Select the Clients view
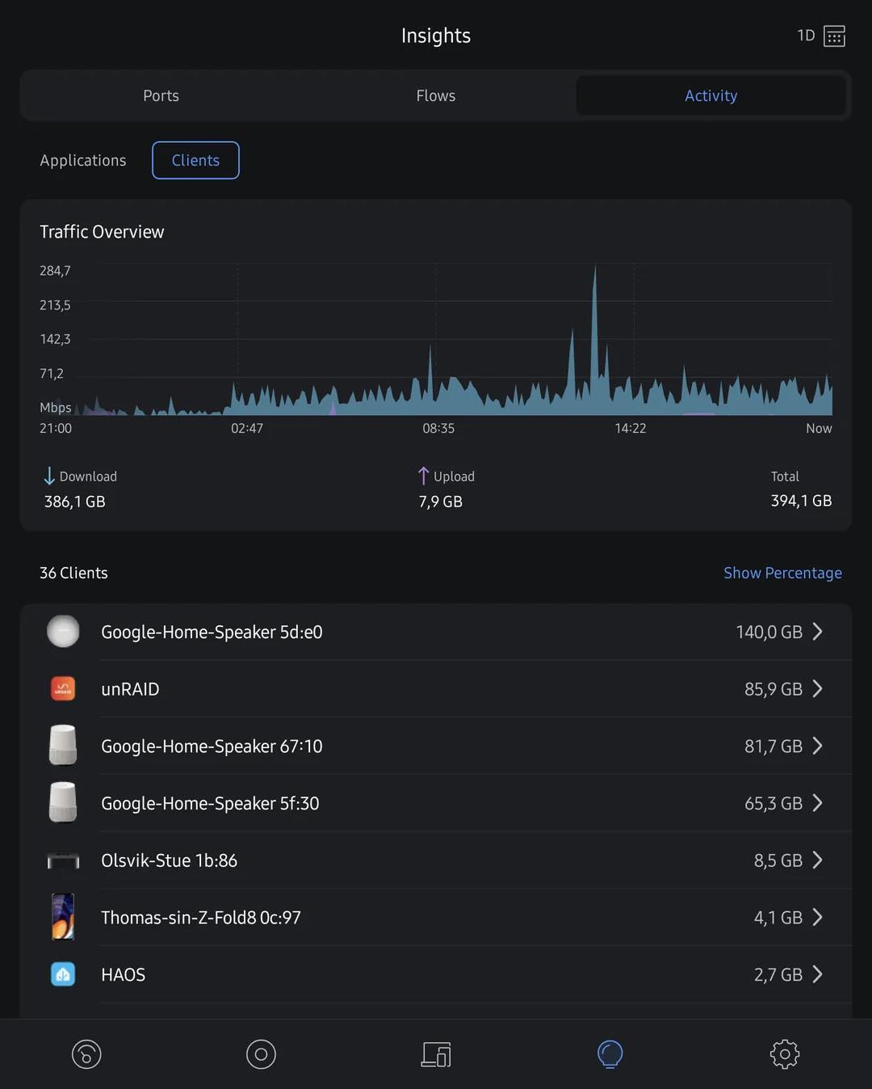 (195, 160)
